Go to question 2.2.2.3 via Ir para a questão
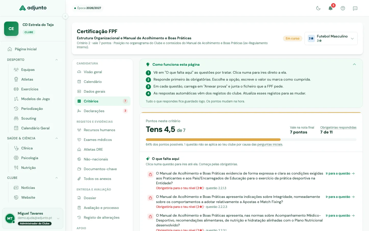 point(340,197)
